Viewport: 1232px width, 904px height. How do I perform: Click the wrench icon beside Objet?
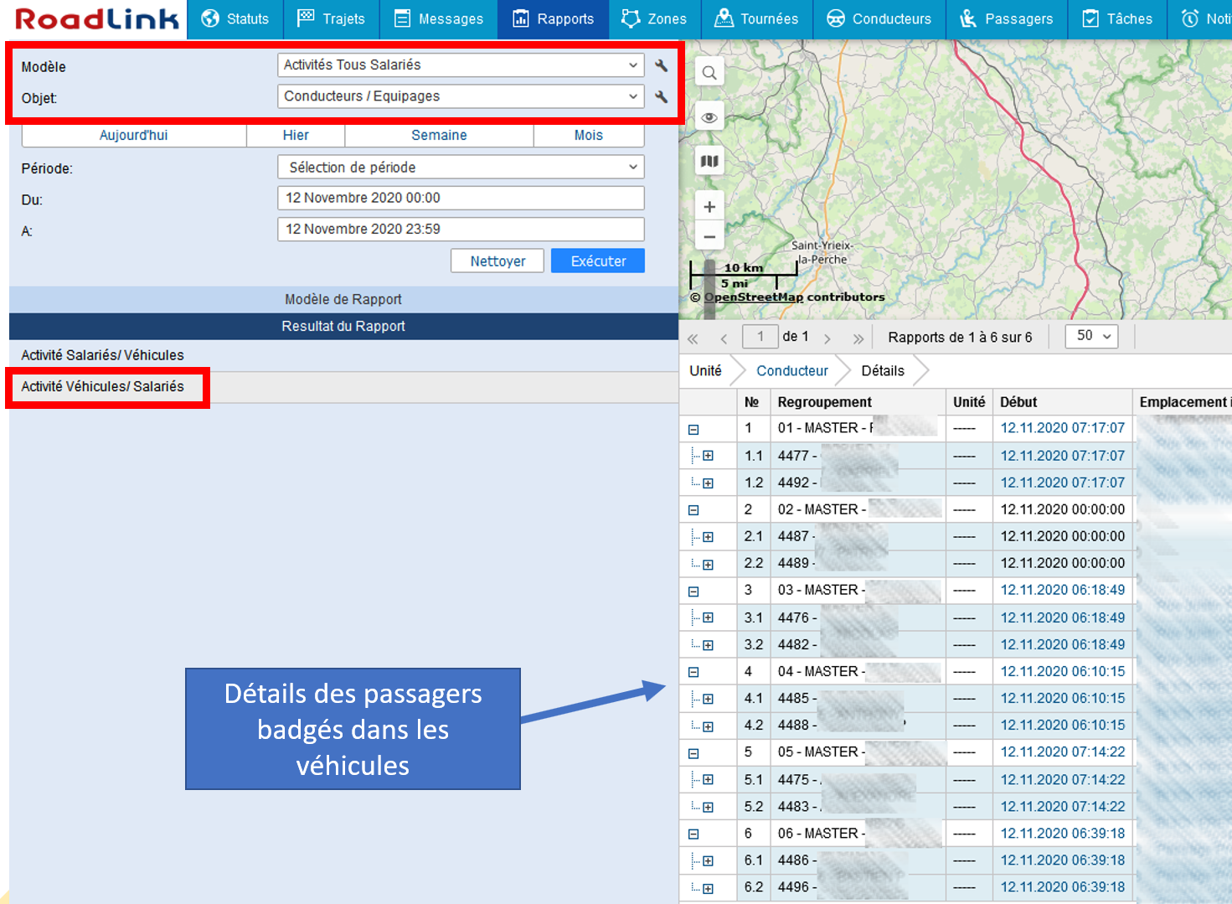tap(661, 97)
